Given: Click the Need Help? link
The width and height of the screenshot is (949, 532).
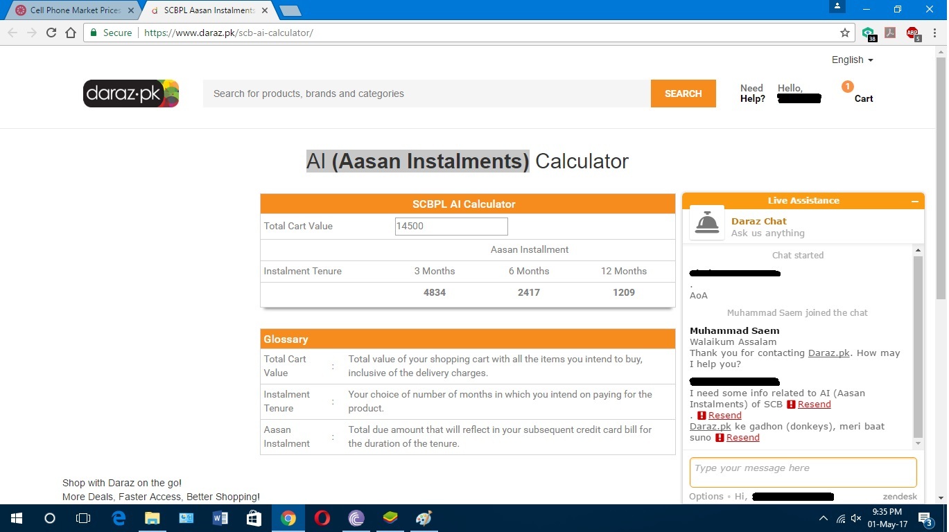Looking at the screenshot, I should coord(752,94).
